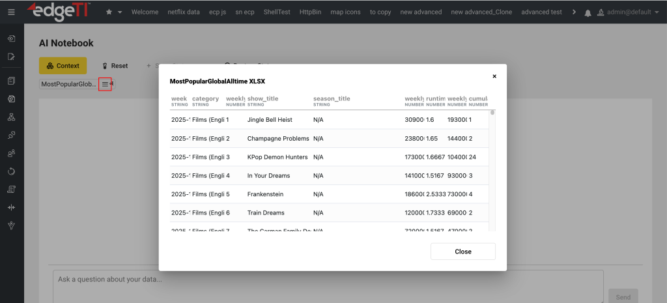Switch to the netflix data tab
The height and width of the screenshot is (303, 667).
tap(184, 12)
